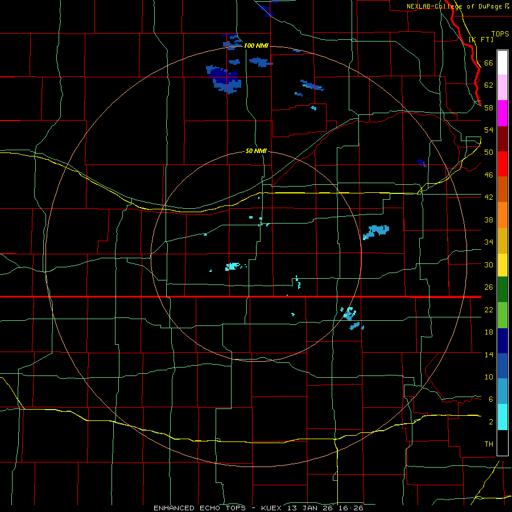512x512 pixels.
Task: Click the "50 NMI" range ring label
Action: click(256, 151)
